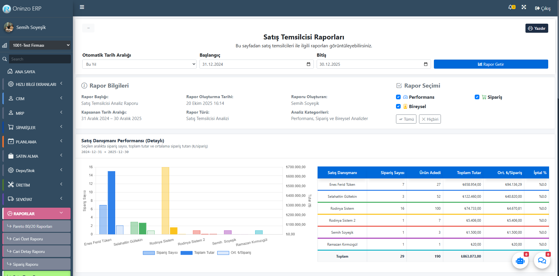The image size is (559, 276).
Task: Open the Otomatik Tarih Aralığı dropdown
Action: point(139,64)
